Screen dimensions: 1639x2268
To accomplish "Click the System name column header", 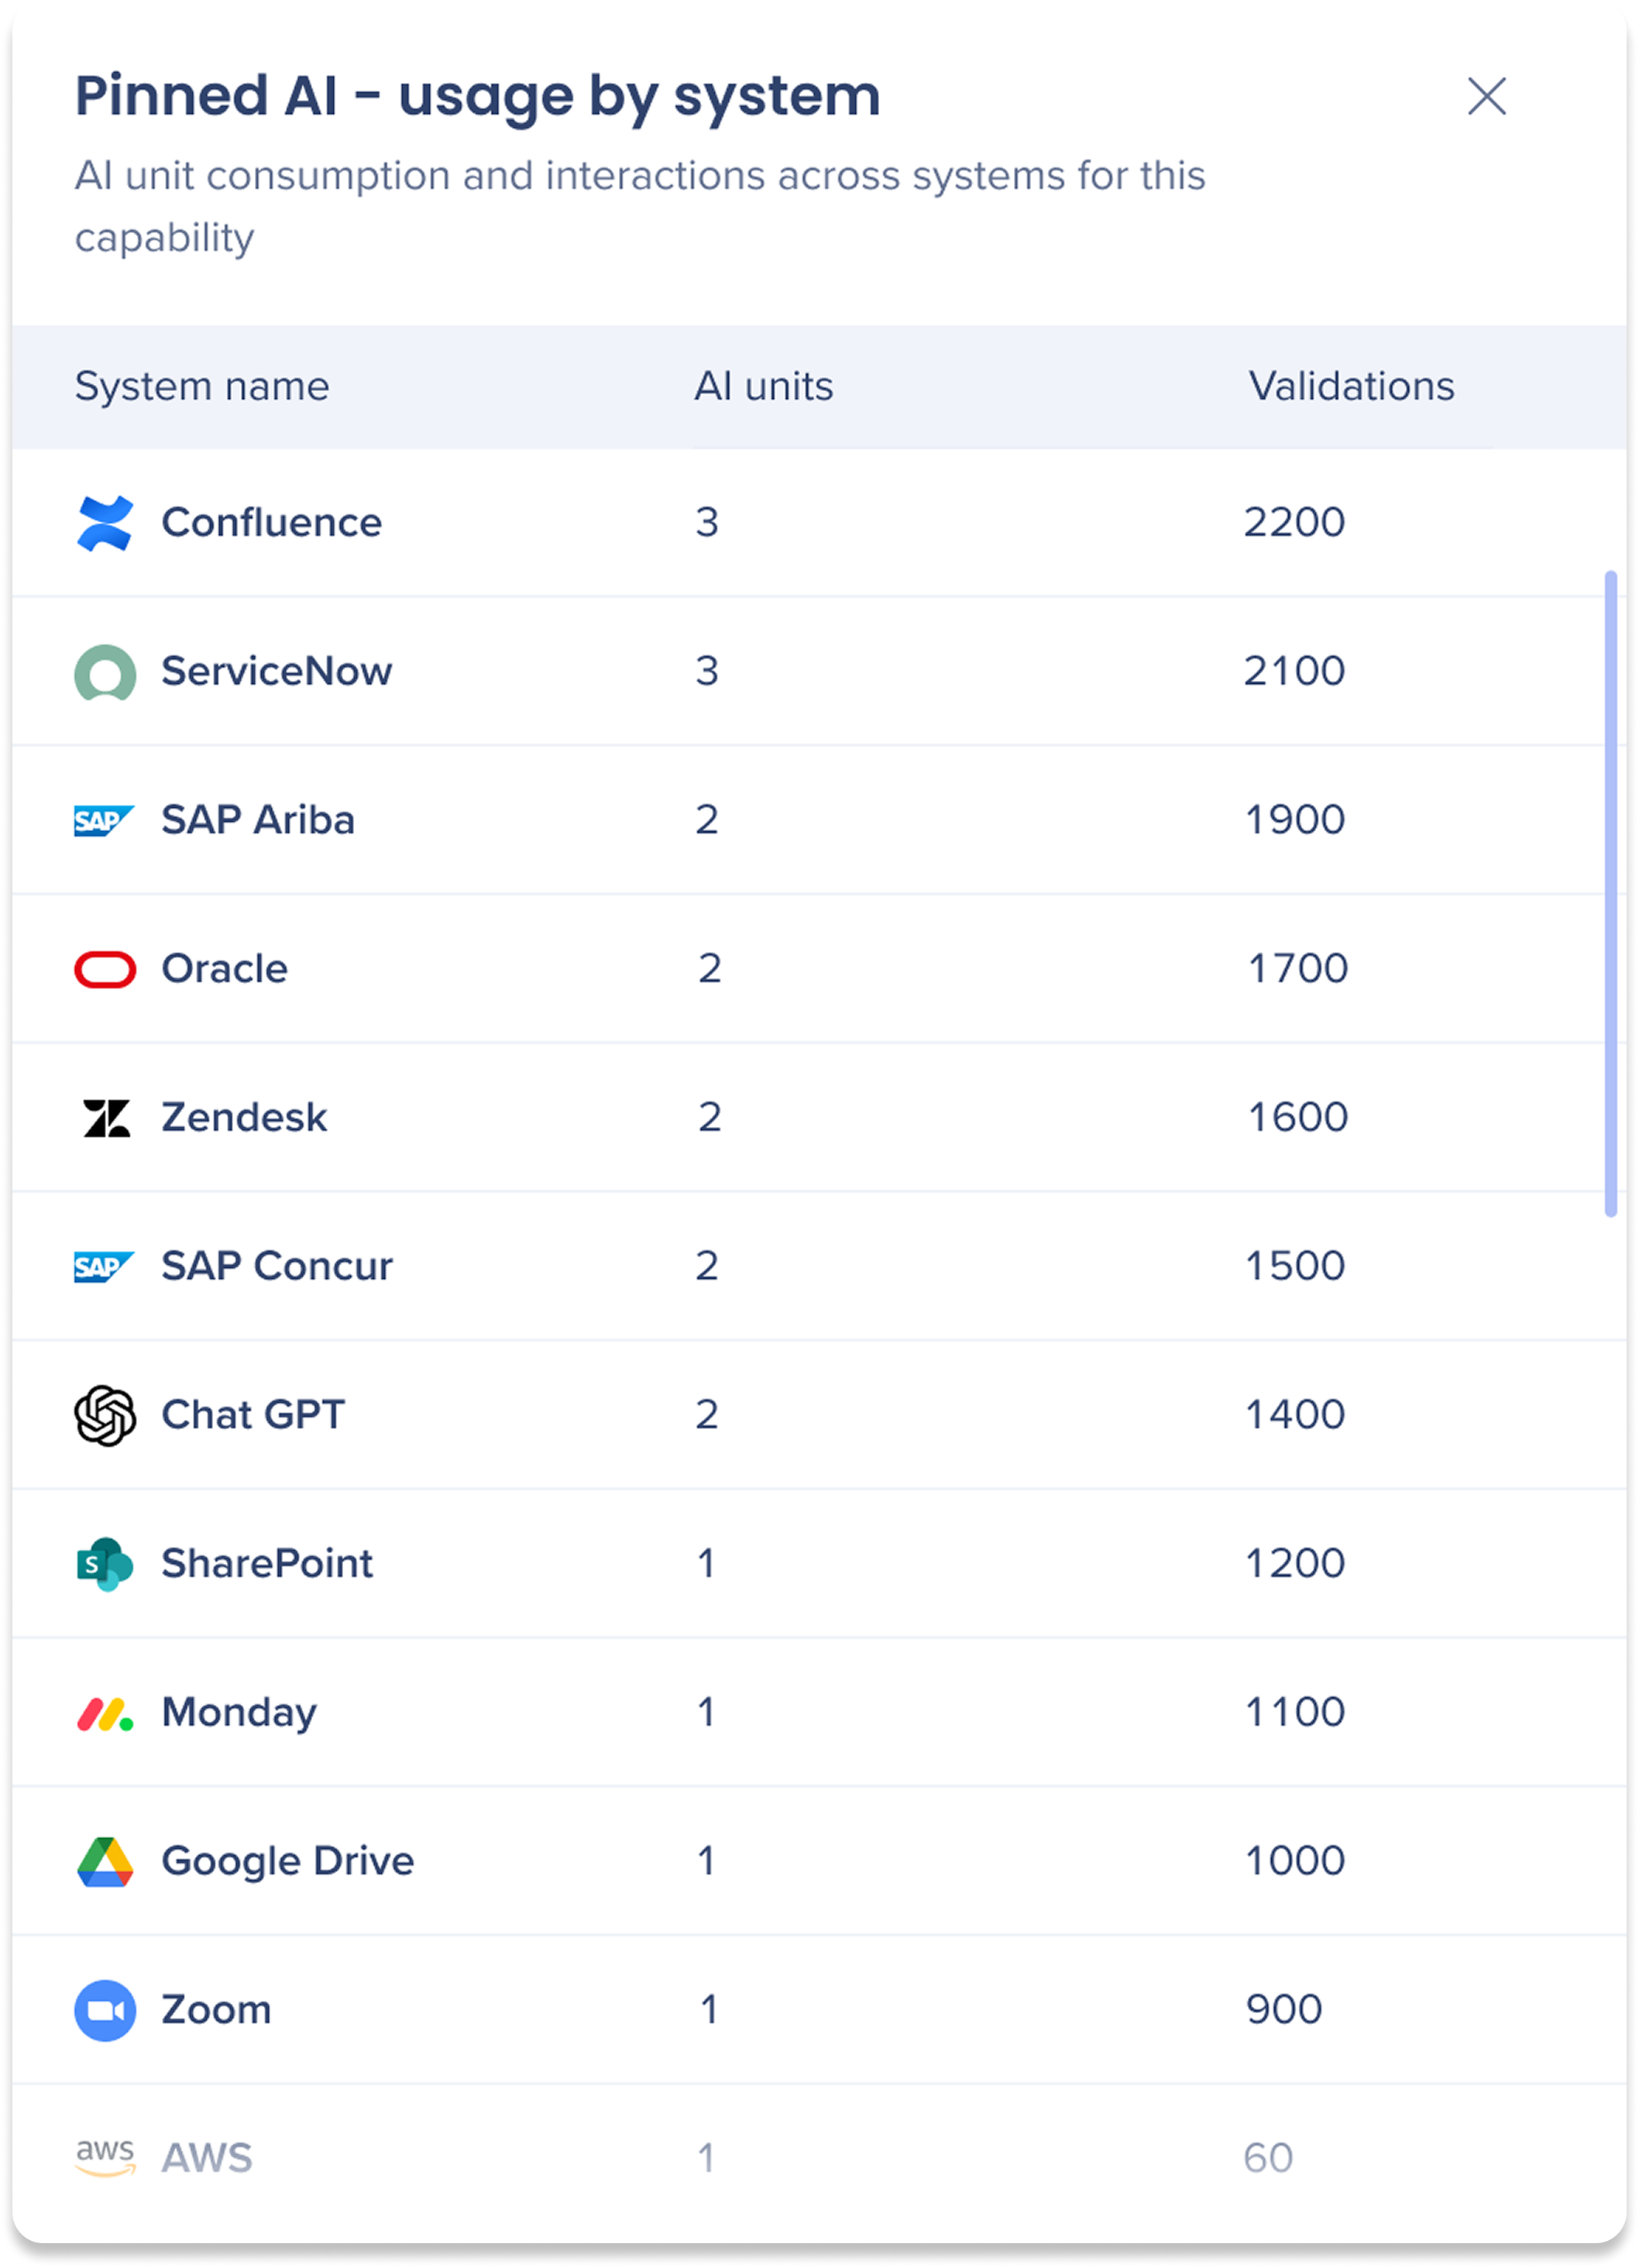I will 202,386.
